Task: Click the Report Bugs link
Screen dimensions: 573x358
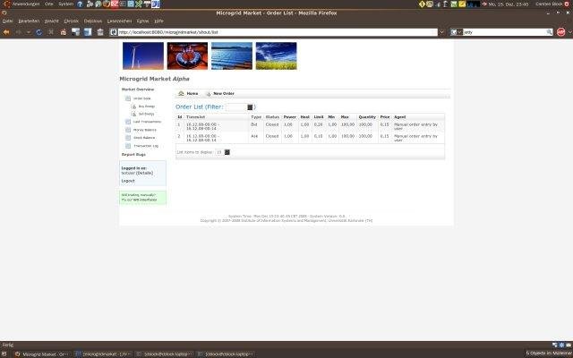Action: [x=133, y=155]
